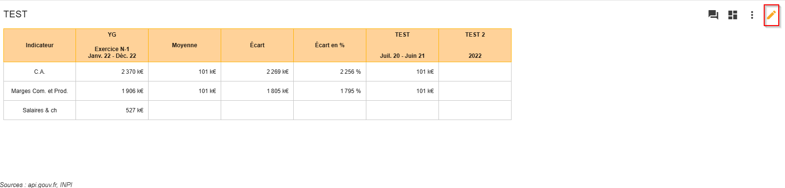Click the C.A. row label
The width and height of the screenshot is (785, 188).
tap(40, 72)
